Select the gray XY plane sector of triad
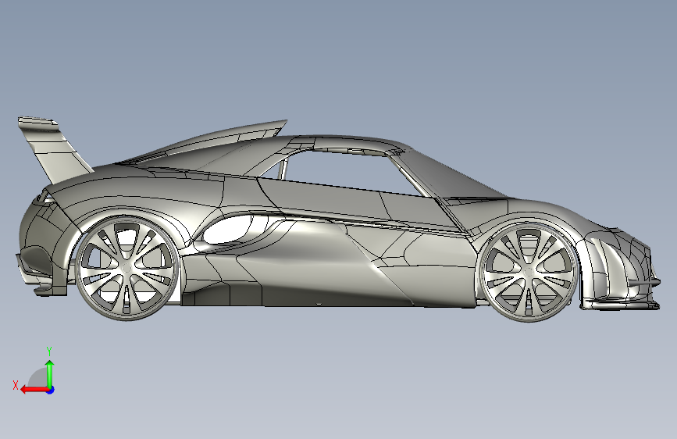The image size is (677, 439). pos(39,379)
